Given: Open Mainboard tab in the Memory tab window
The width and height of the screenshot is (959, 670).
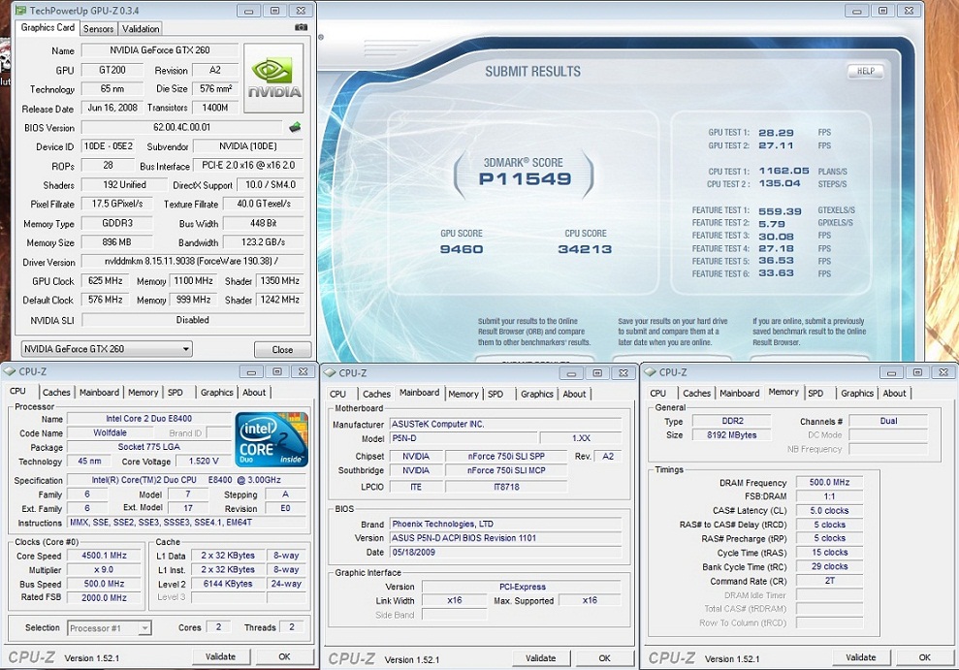Looking at the screenshot, I should point(740,394).
